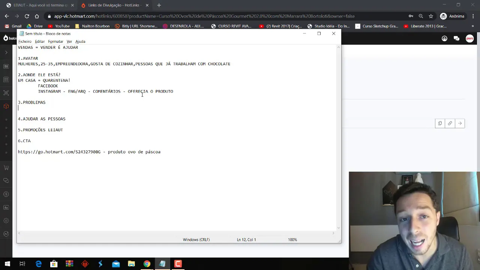Select the Links de Divulgação HotLinks tab
The width and height of the screenshot is (480, 270).
tap(115, 5)
